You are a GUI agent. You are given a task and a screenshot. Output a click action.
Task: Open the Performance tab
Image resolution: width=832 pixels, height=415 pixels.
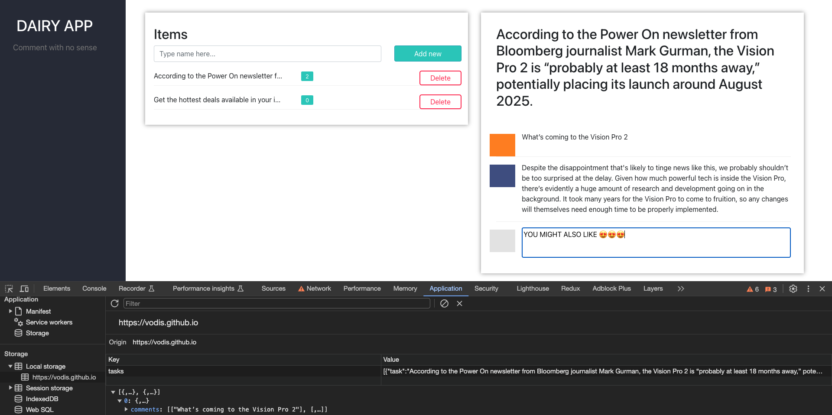click(362, 289)
